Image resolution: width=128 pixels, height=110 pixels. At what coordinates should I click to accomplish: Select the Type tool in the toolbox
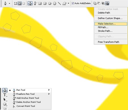tap(5, 95)
